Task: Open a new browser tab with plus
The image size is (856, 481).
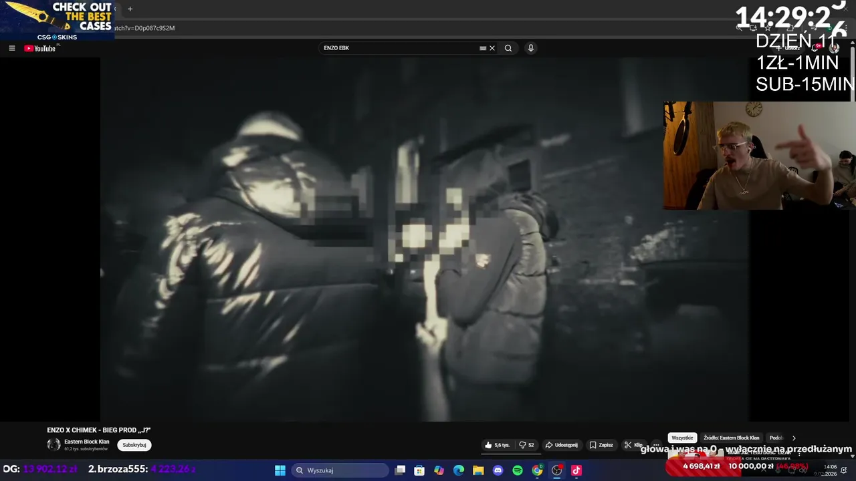Action: [x=130, y=9]
